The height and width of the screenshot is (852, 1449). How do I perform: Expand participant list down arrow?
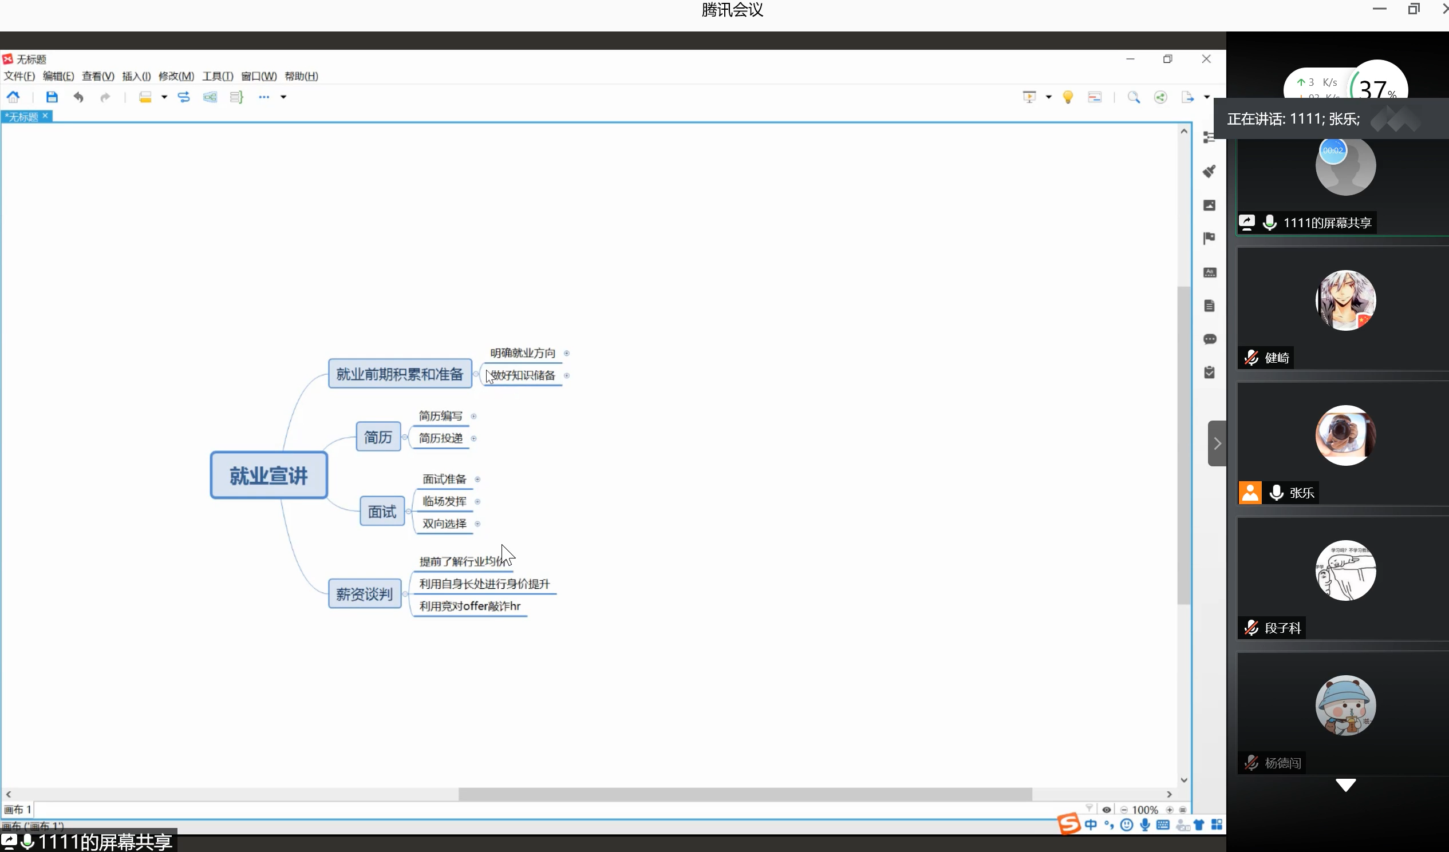1345,786
